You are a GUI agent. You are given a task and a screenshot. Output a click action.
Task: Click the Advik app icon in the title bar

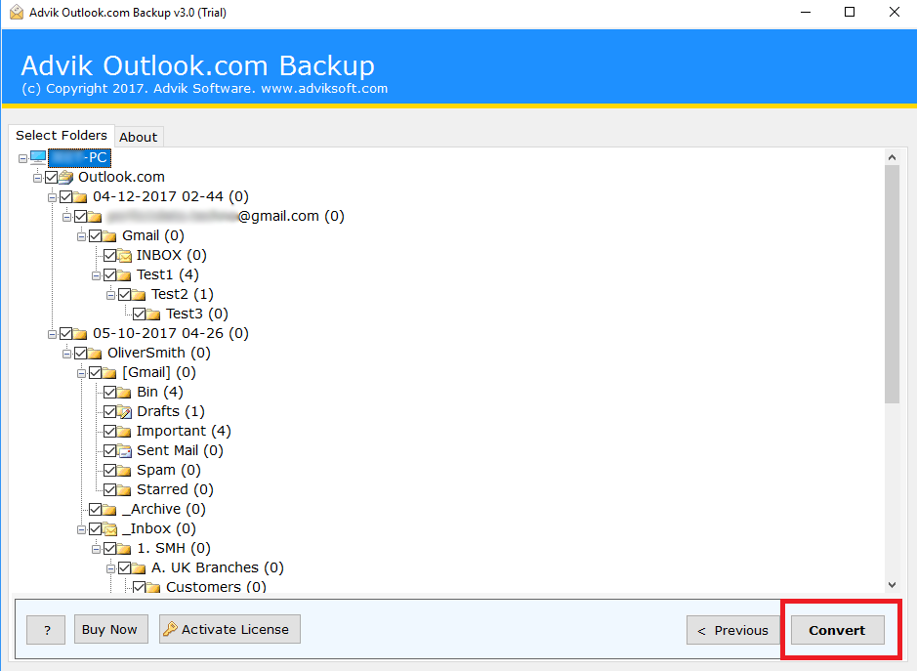[17, 13]
